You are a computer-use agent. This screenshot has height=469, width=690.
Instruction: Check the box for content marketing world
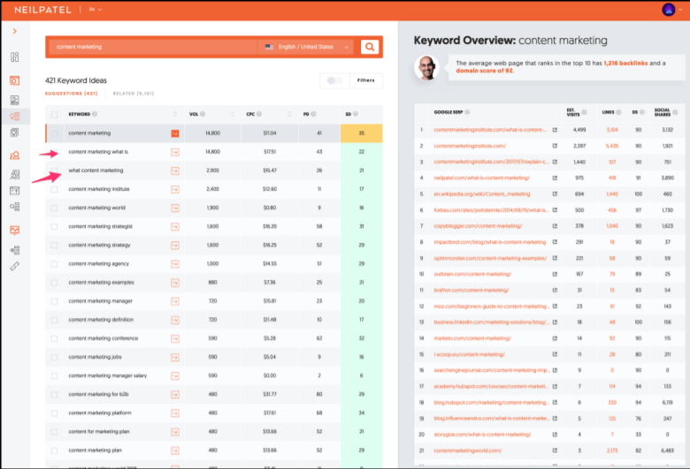[x=54, y=208]
